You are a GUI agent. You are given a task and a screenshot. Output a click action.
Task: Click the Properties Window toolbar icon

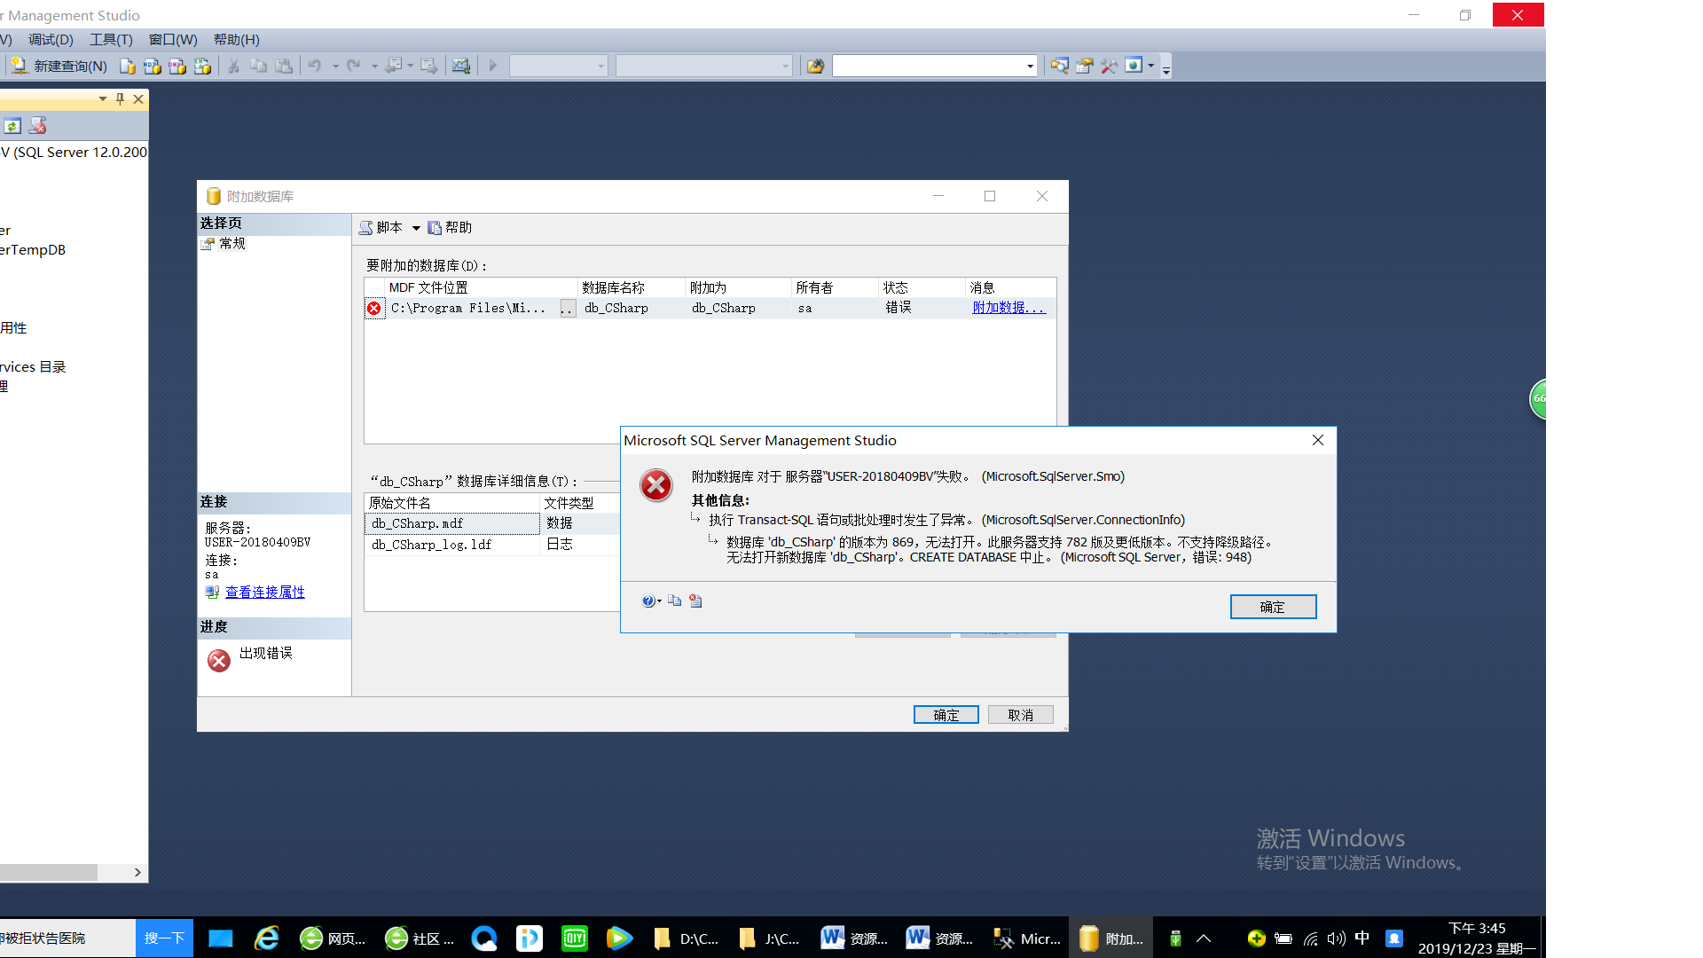coord(1085,66)
